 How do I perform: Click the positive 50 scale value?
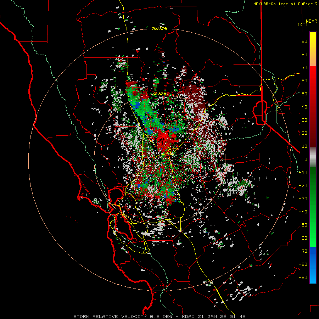pyautogui.click(x=304, y=94)
